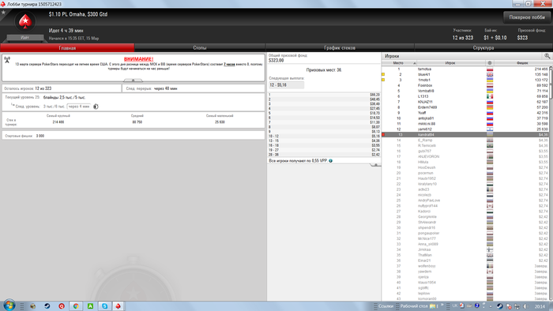
Task: Click the VPP info icon
Action: pos(330,160)
